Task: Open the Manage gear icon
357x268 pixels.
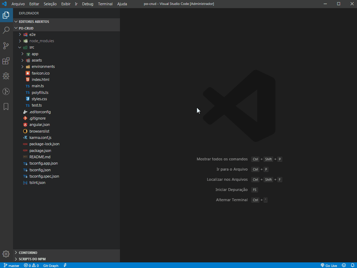Action: pyautogui.click(x=6, y=254)
